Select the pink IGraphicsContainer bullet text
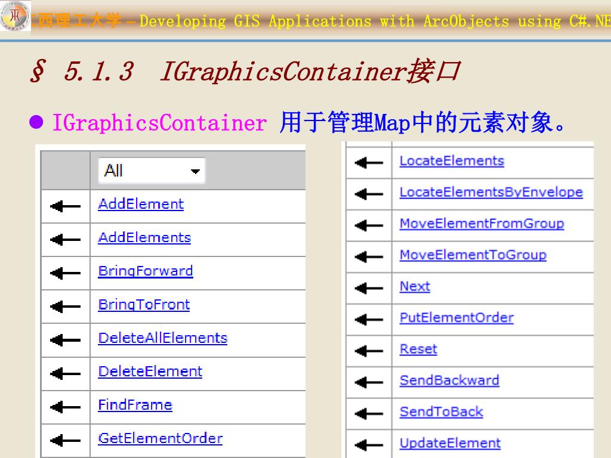 pyautogui.click(x=160, y=123)
